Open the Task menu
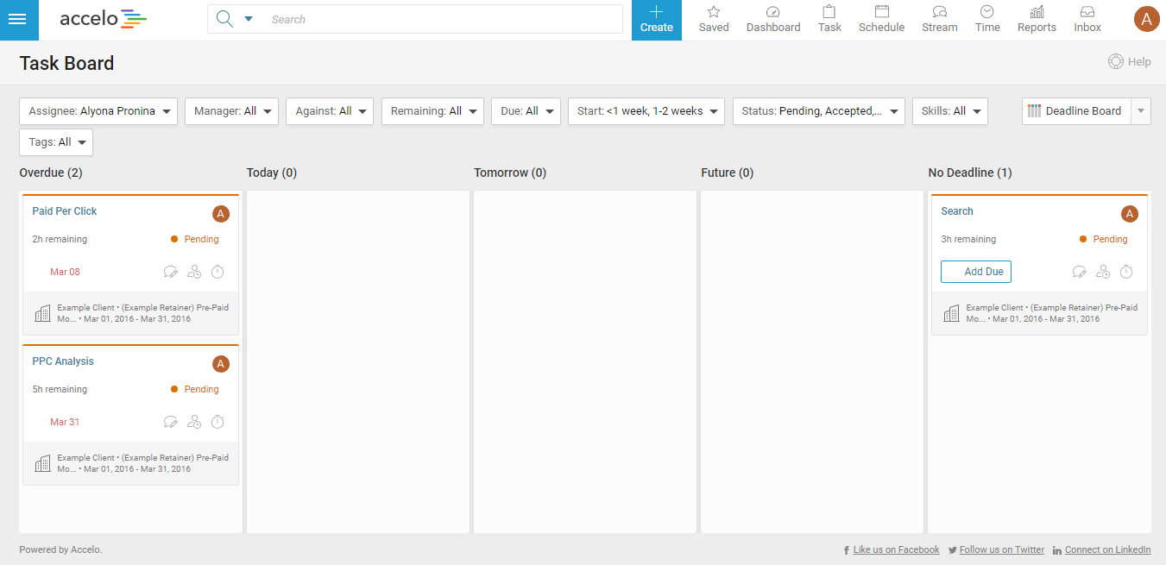Image resolution: width=1166 pixels, height=565 pixels. click(x=829, y=20)
